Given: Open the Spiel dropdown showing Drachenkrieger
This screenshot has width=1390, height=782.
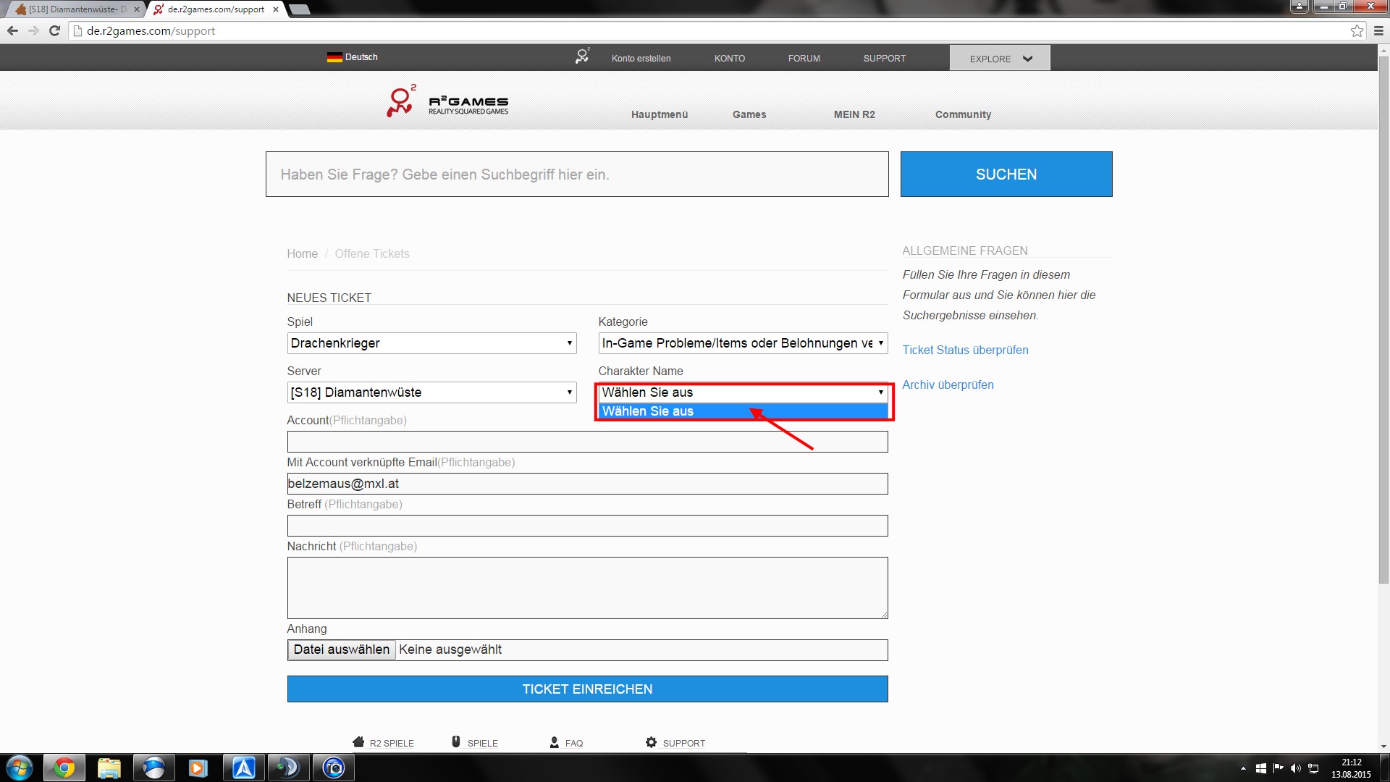Looking at the screenshot, I should (x=431, y=343).
